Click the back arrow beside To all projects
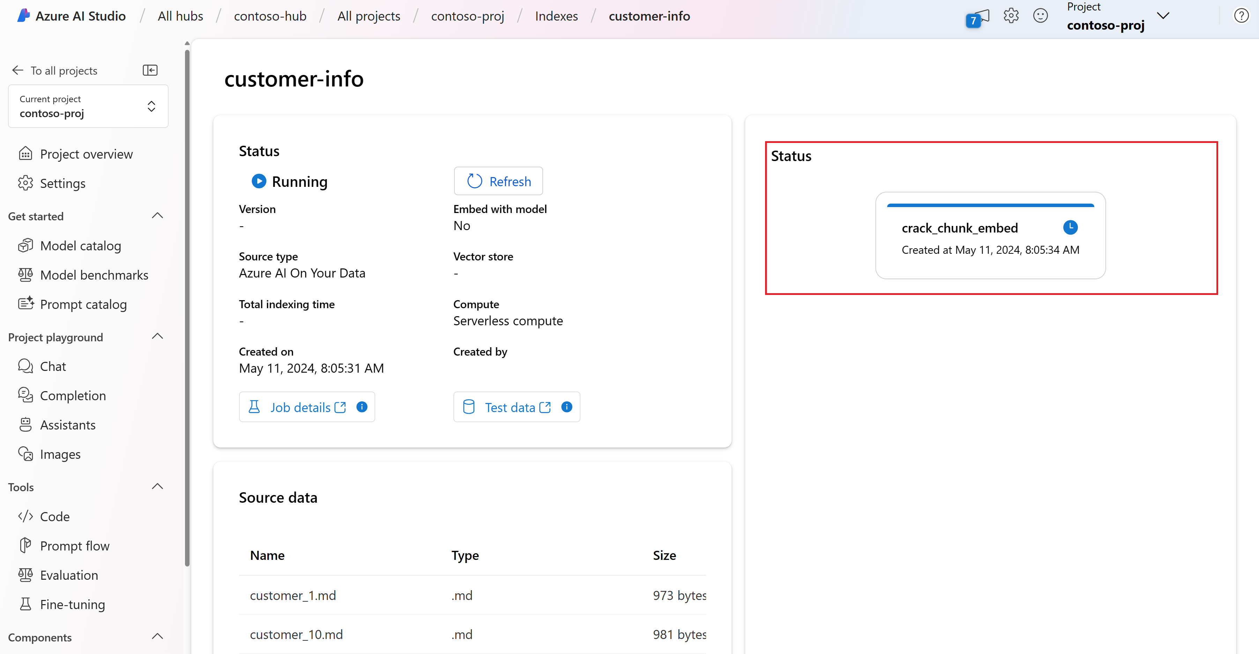Viewport: 1259px width, 654px height. tap(18, 70)
